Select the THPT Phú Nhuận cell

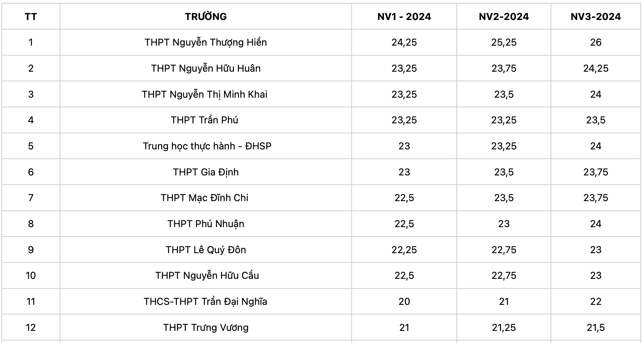(x=206, y=224)
